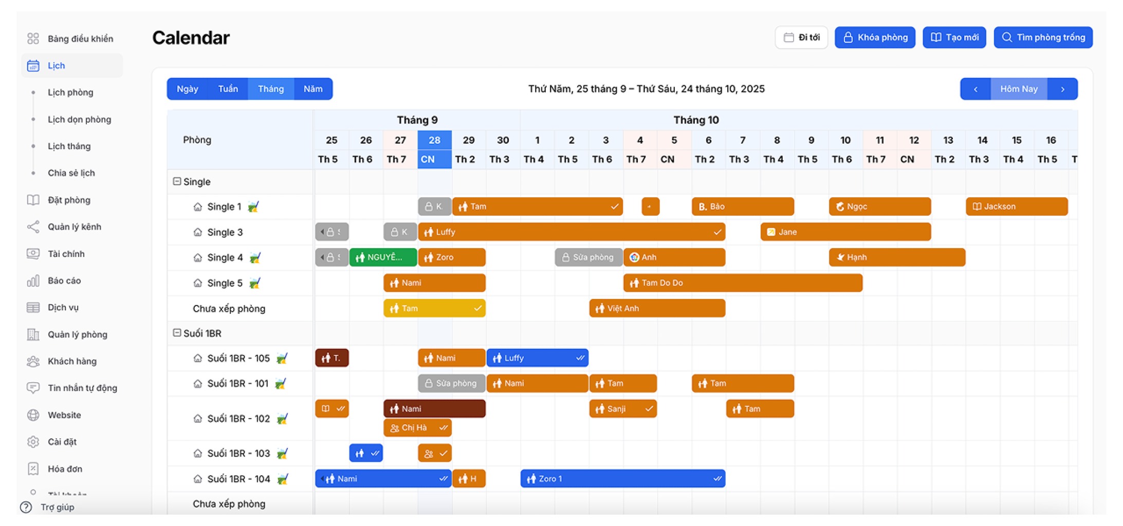The height and width of the screenshot is (526, 1123).
Task: Click the Website globe icon
Action: point(33,415)
